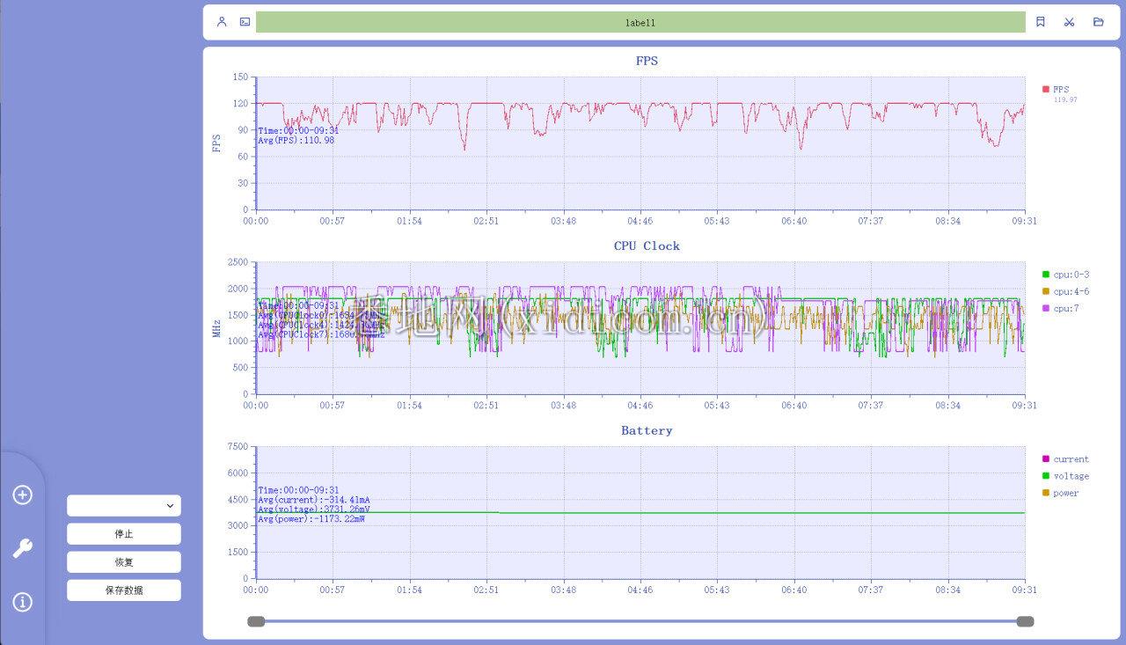The image size is (1126, 645).
Task: Click the user profile icon in top bar
Action: (222, 22)
